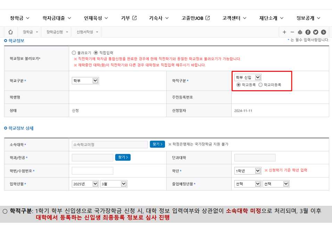Click the home breadcrumb icon
This screenshot has height=229, width=332.
tap(10, 32)
